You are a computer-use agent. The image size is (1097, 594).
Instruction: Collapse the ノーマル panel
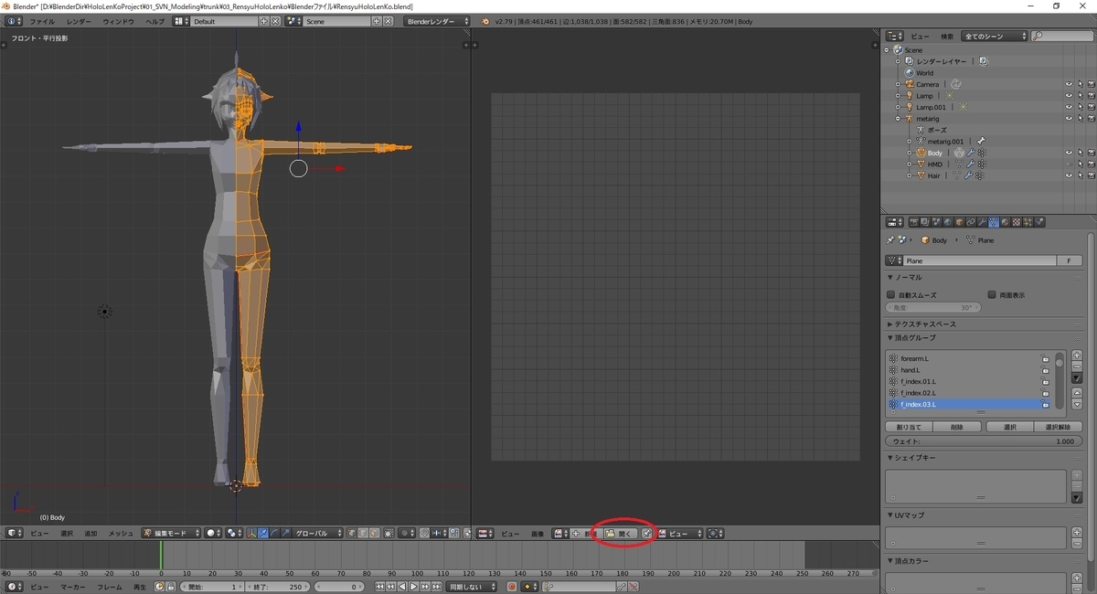click(909, 277)
